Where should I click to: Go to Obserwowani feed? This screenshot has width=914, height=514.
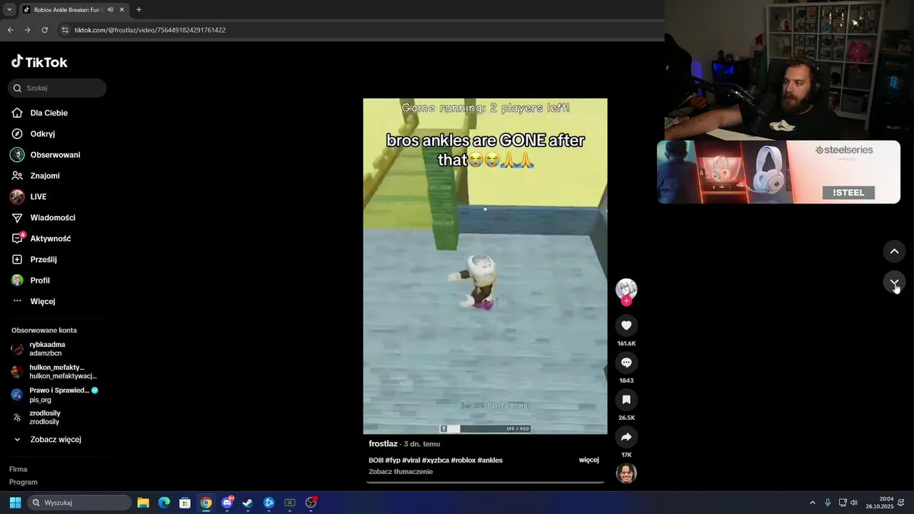(46, 155)
